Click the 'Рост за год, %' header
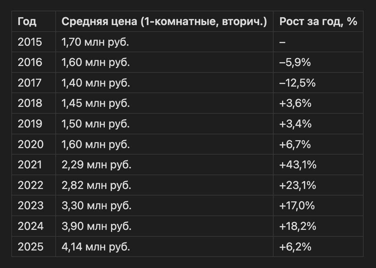This screenshot has height=268, width=376. pos(318,22)
